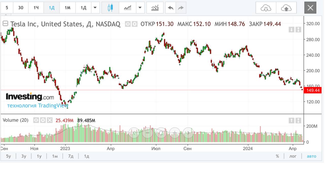The width and height of the screenshot is (325, 170).
Task: Open settings gear for the Volume indicator
Action: tap(43, 120)
